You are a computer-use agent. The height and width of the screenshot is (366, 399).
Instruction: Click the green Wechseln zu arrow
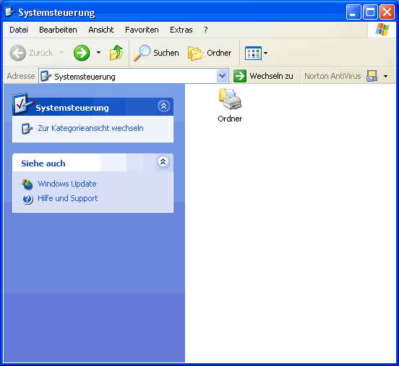(240, 76)
